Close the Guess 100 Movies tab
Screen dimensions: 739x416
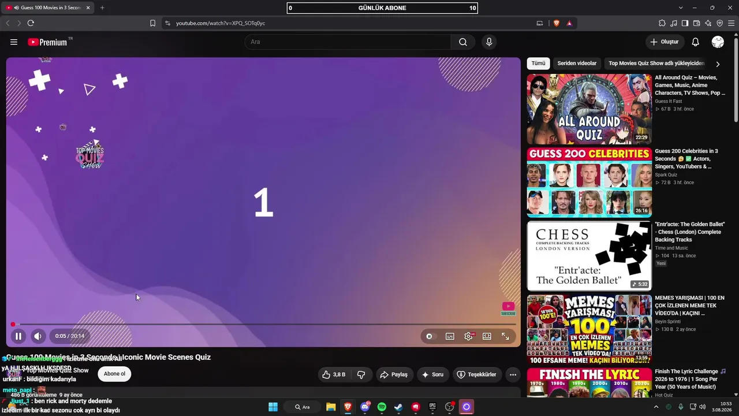pyautogui.click(x=88, y=8)
